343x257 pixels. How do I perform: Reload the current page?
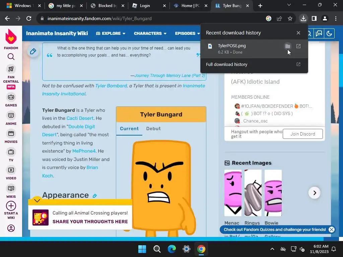29,19
